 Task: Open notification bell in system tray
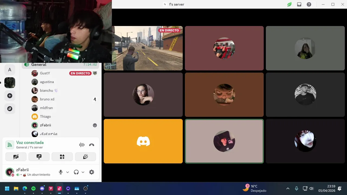[x=340, y=188]
